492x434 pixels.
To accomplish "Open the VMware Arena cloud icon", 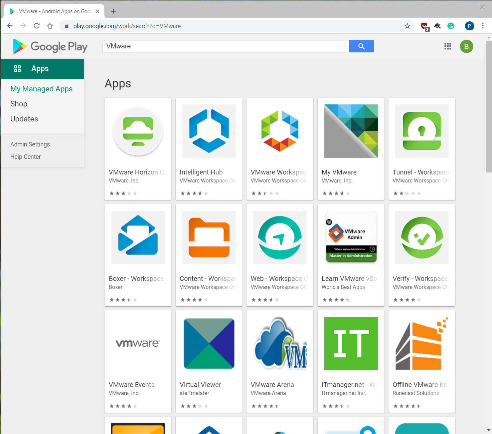I will click(x=280, y=344).
